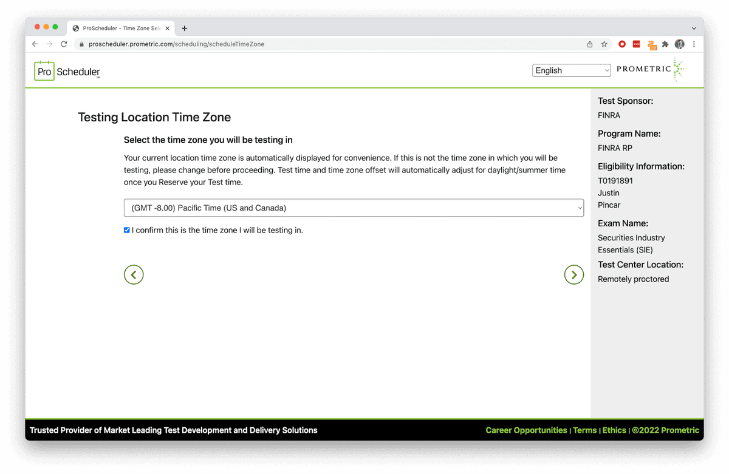Screen dimensions: 729x474
Task: Expand the English language selector
Action: pos(571,70)
